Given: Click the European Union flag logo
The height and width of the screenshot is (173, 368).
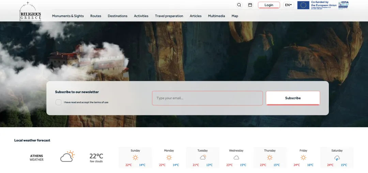Looking at the screenshot, I should (303, 5).
